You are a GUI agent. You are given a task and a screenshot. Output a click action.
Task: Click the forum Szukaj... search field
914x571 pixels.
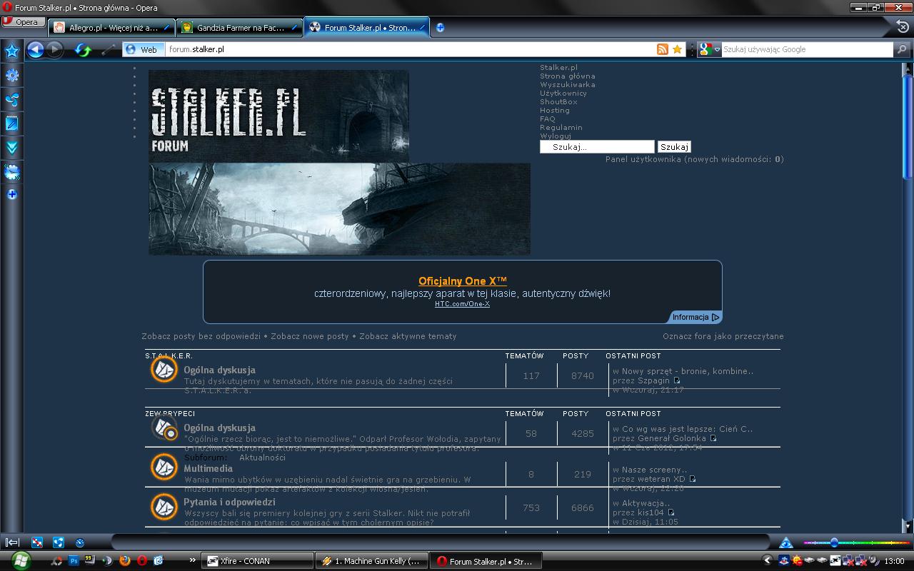click(597, 147)
